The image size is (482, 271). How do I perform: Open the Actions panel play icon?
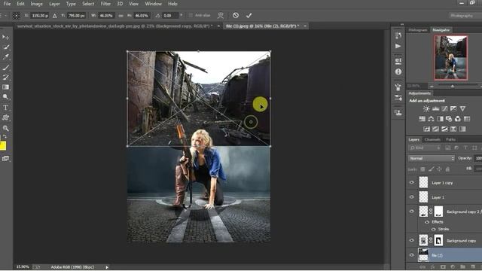[x=398, y=46]
